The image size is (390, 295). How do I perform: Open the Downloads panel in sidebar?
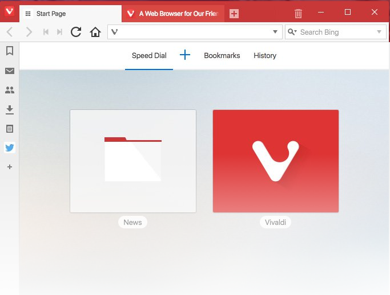[x=10, y=109]
